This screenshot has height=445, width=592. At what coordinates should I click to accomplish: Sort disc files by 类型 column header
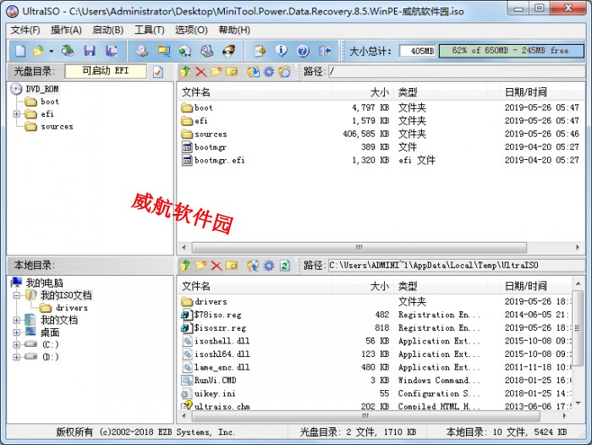(x=441, y=92)
